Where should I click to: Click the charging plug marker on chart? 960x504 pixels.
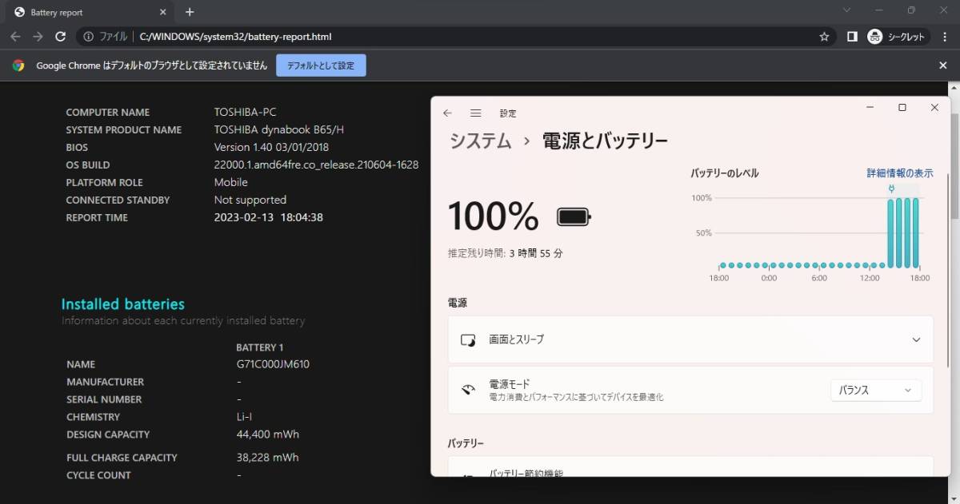[891, 189]
